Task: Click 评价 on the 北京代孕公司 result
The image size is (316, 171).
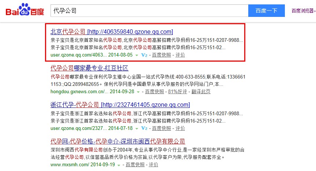Action: click(180, 55)
